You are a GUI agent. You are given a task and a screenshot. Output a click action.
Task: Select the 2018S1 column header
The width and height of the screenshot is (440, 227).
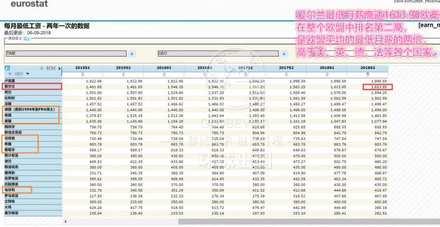pyautogui.click(x=327, y=68)
